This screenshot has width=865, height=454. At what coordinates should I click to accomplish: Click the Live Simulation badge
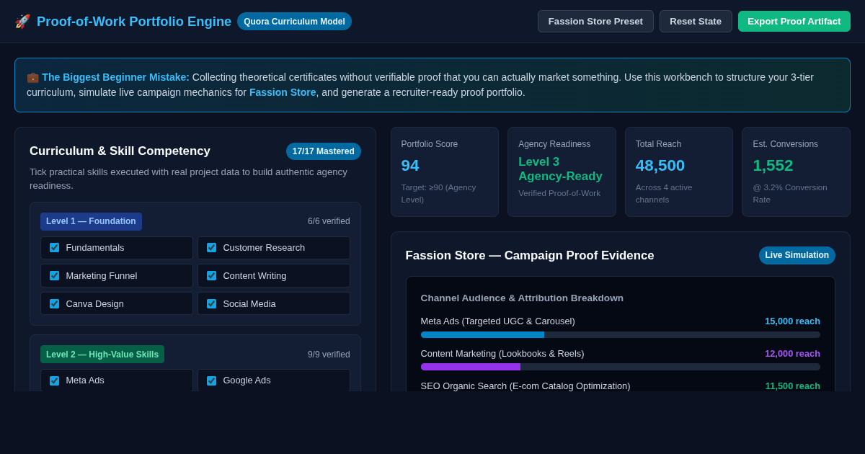(x=797, y=255)
